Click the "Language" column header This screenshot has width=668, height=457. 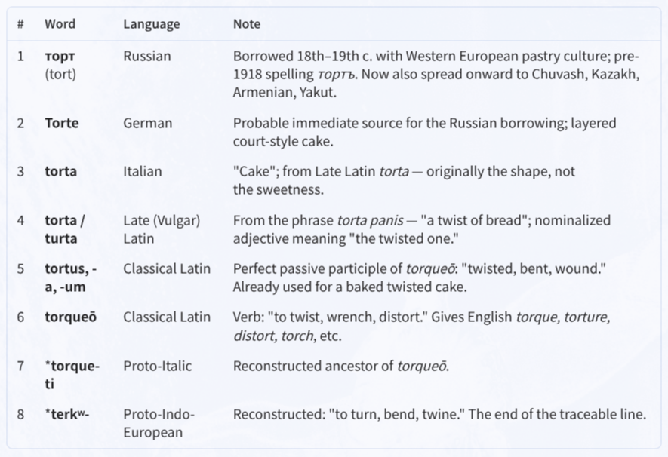pyautogui.click(x=152, y=24)
